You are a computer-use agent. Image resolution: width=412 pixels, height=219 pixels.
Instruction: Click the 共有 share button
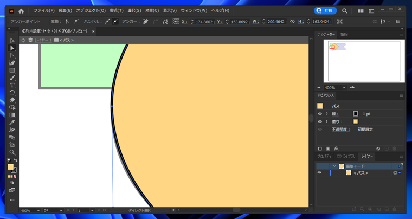pos(325,11)
